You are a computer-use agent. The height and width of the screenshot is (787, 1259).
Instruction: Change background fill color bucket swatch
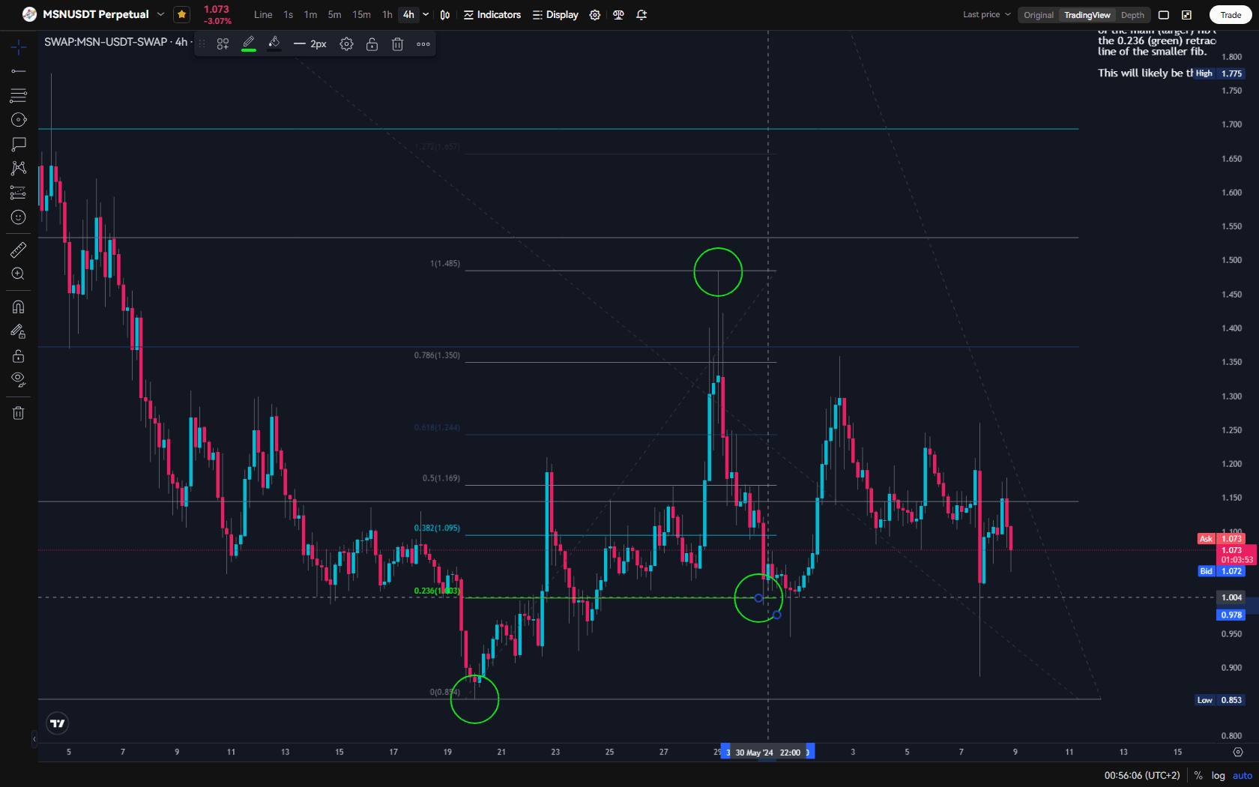pyautogui.click(x=274, y=44)
